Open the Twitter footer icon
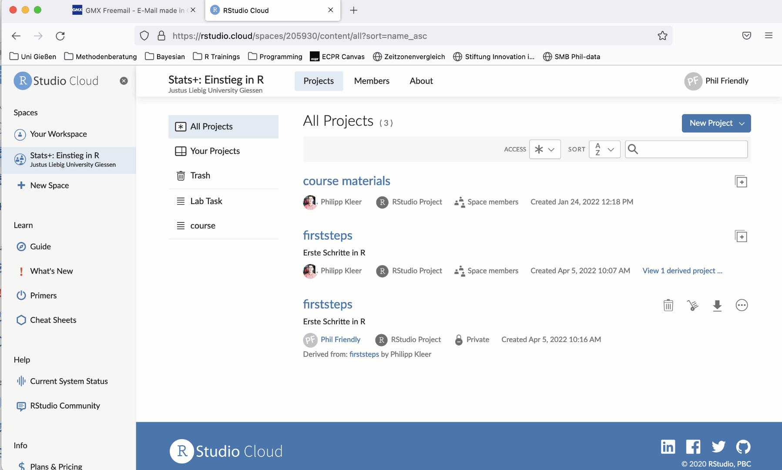The image size is (782, 470). coord(718,446)
